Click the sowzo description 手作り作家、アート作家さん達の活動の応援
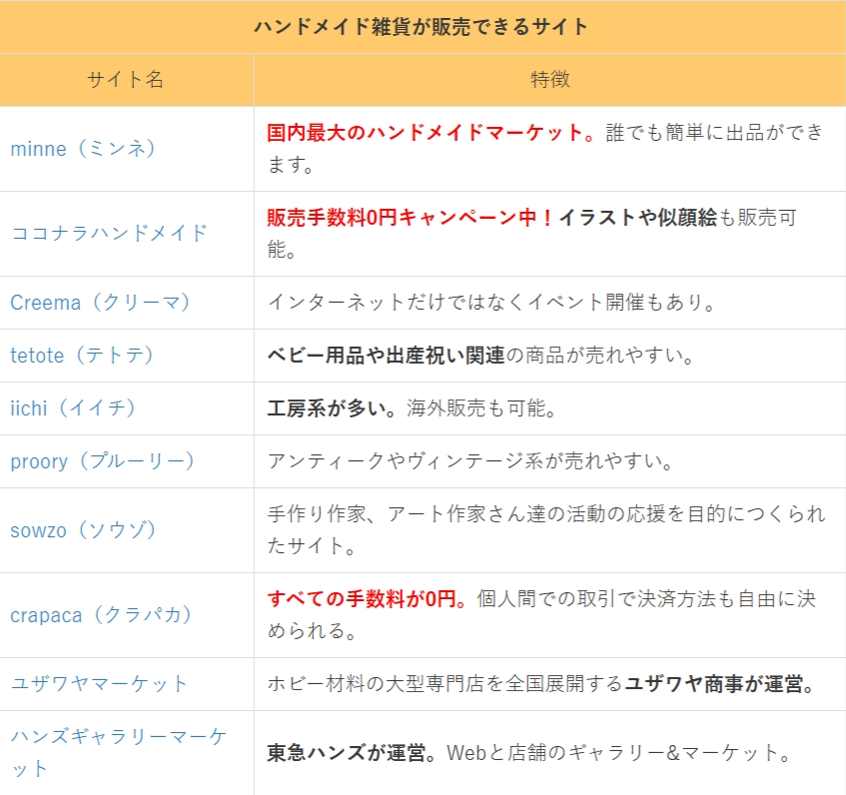 point(466,514)
